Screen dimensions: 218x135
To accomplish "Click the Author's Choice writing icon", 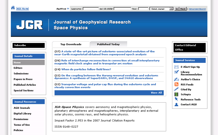I will [176, 79].
